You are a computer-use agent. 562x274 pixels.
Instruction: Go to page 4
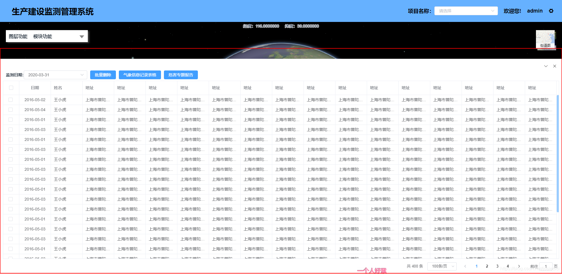click(x=508, y=266)
